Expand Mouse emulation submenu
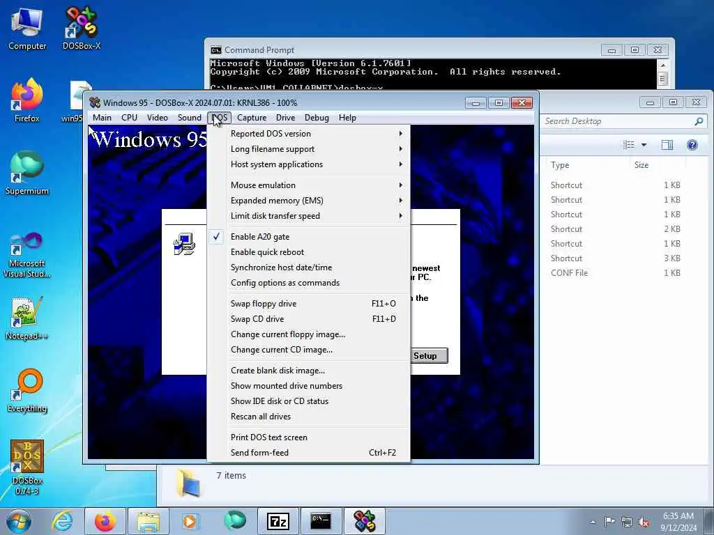The height and width of the screenshot is (535, 714). pos(308,185)
